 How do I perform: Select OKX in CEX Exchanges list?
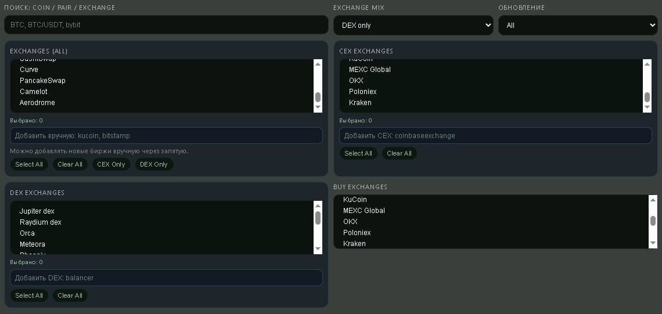point(491,81)
